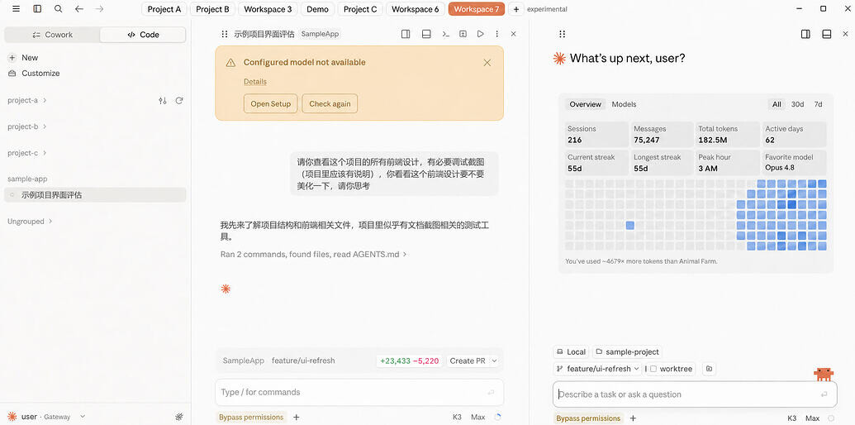This screenshot has height=425, width=855.
Task: Switch to Workspace 6 tab
Action: point(415,9)
